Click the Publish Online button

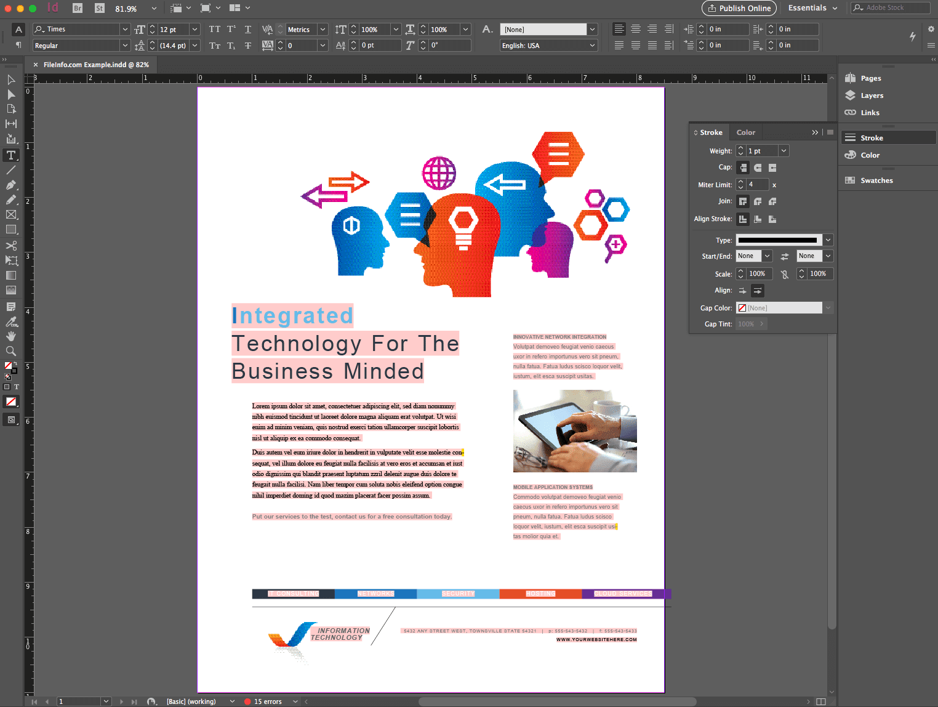pos(739,8)
